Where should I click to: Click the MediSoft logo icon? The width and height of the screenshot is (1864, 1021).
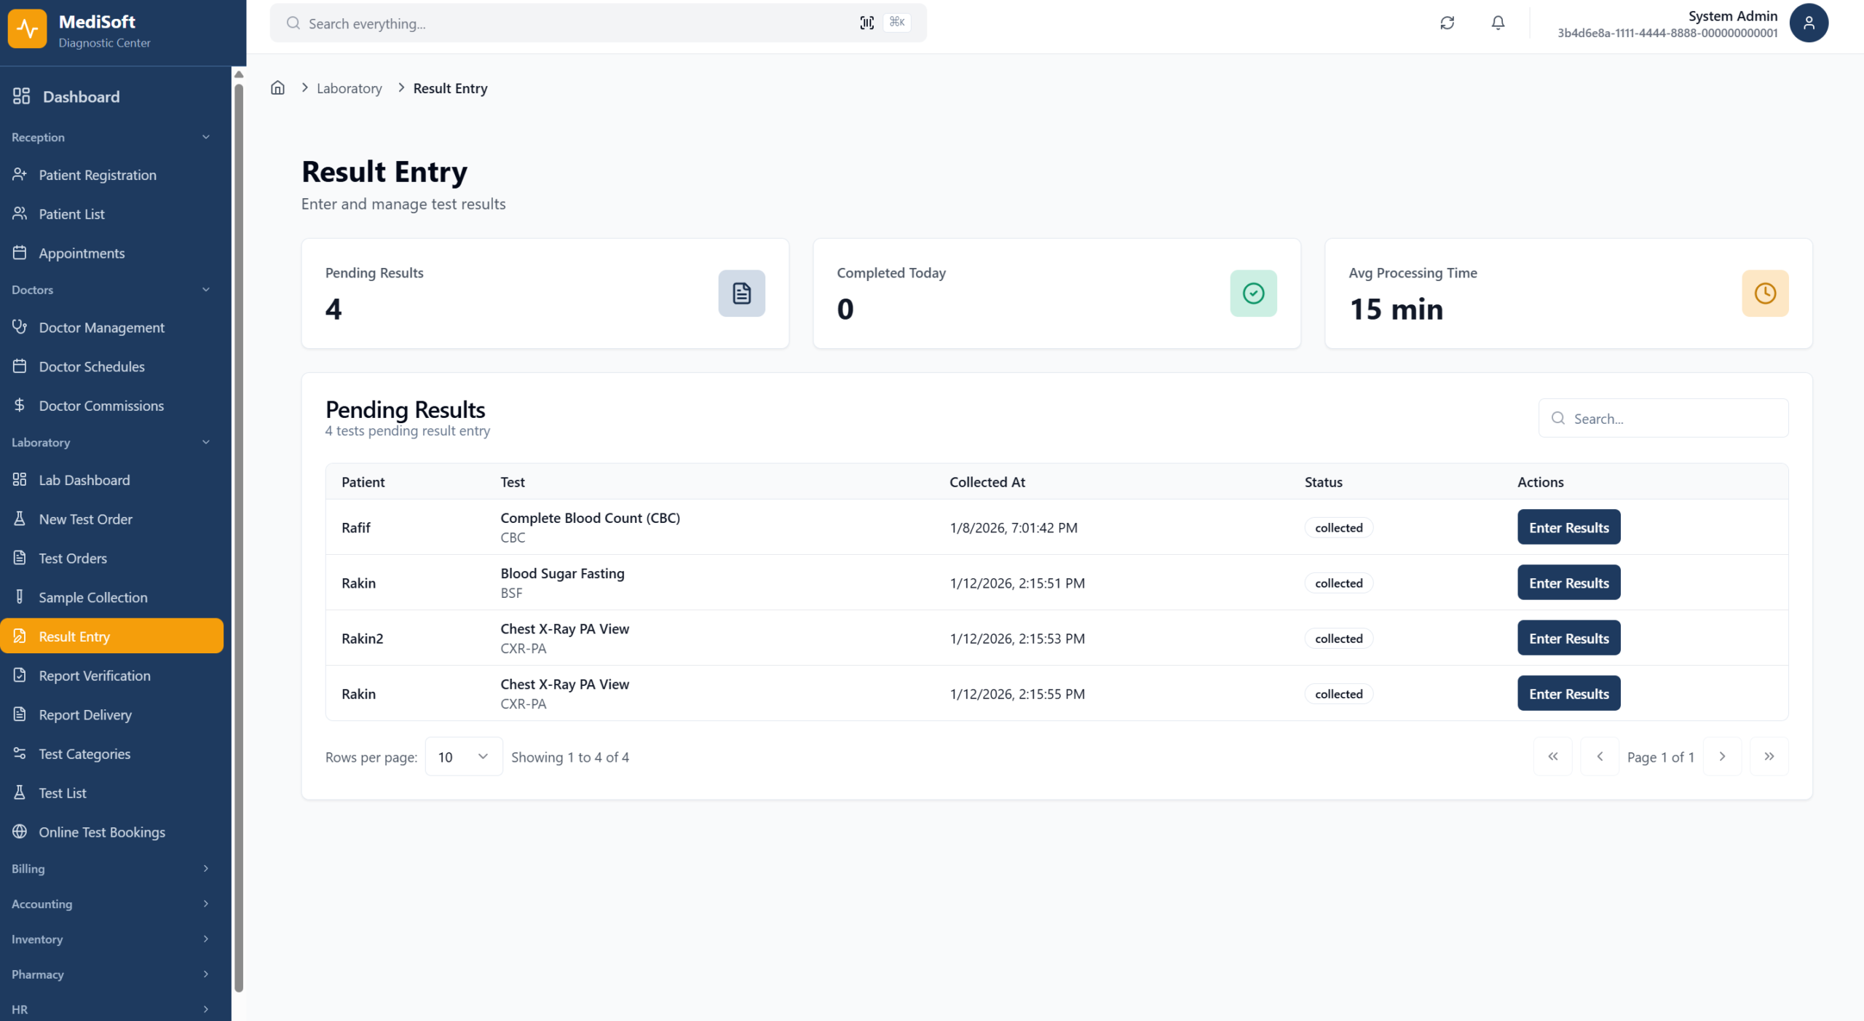[28, 29]
